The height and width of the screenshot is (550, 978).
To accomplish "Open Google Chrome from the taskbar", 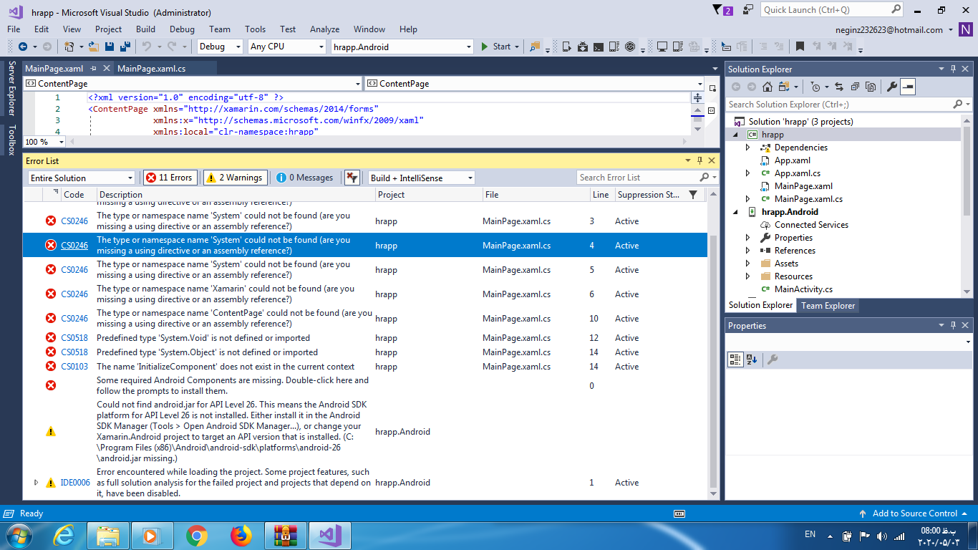I will tap(196, 536).
